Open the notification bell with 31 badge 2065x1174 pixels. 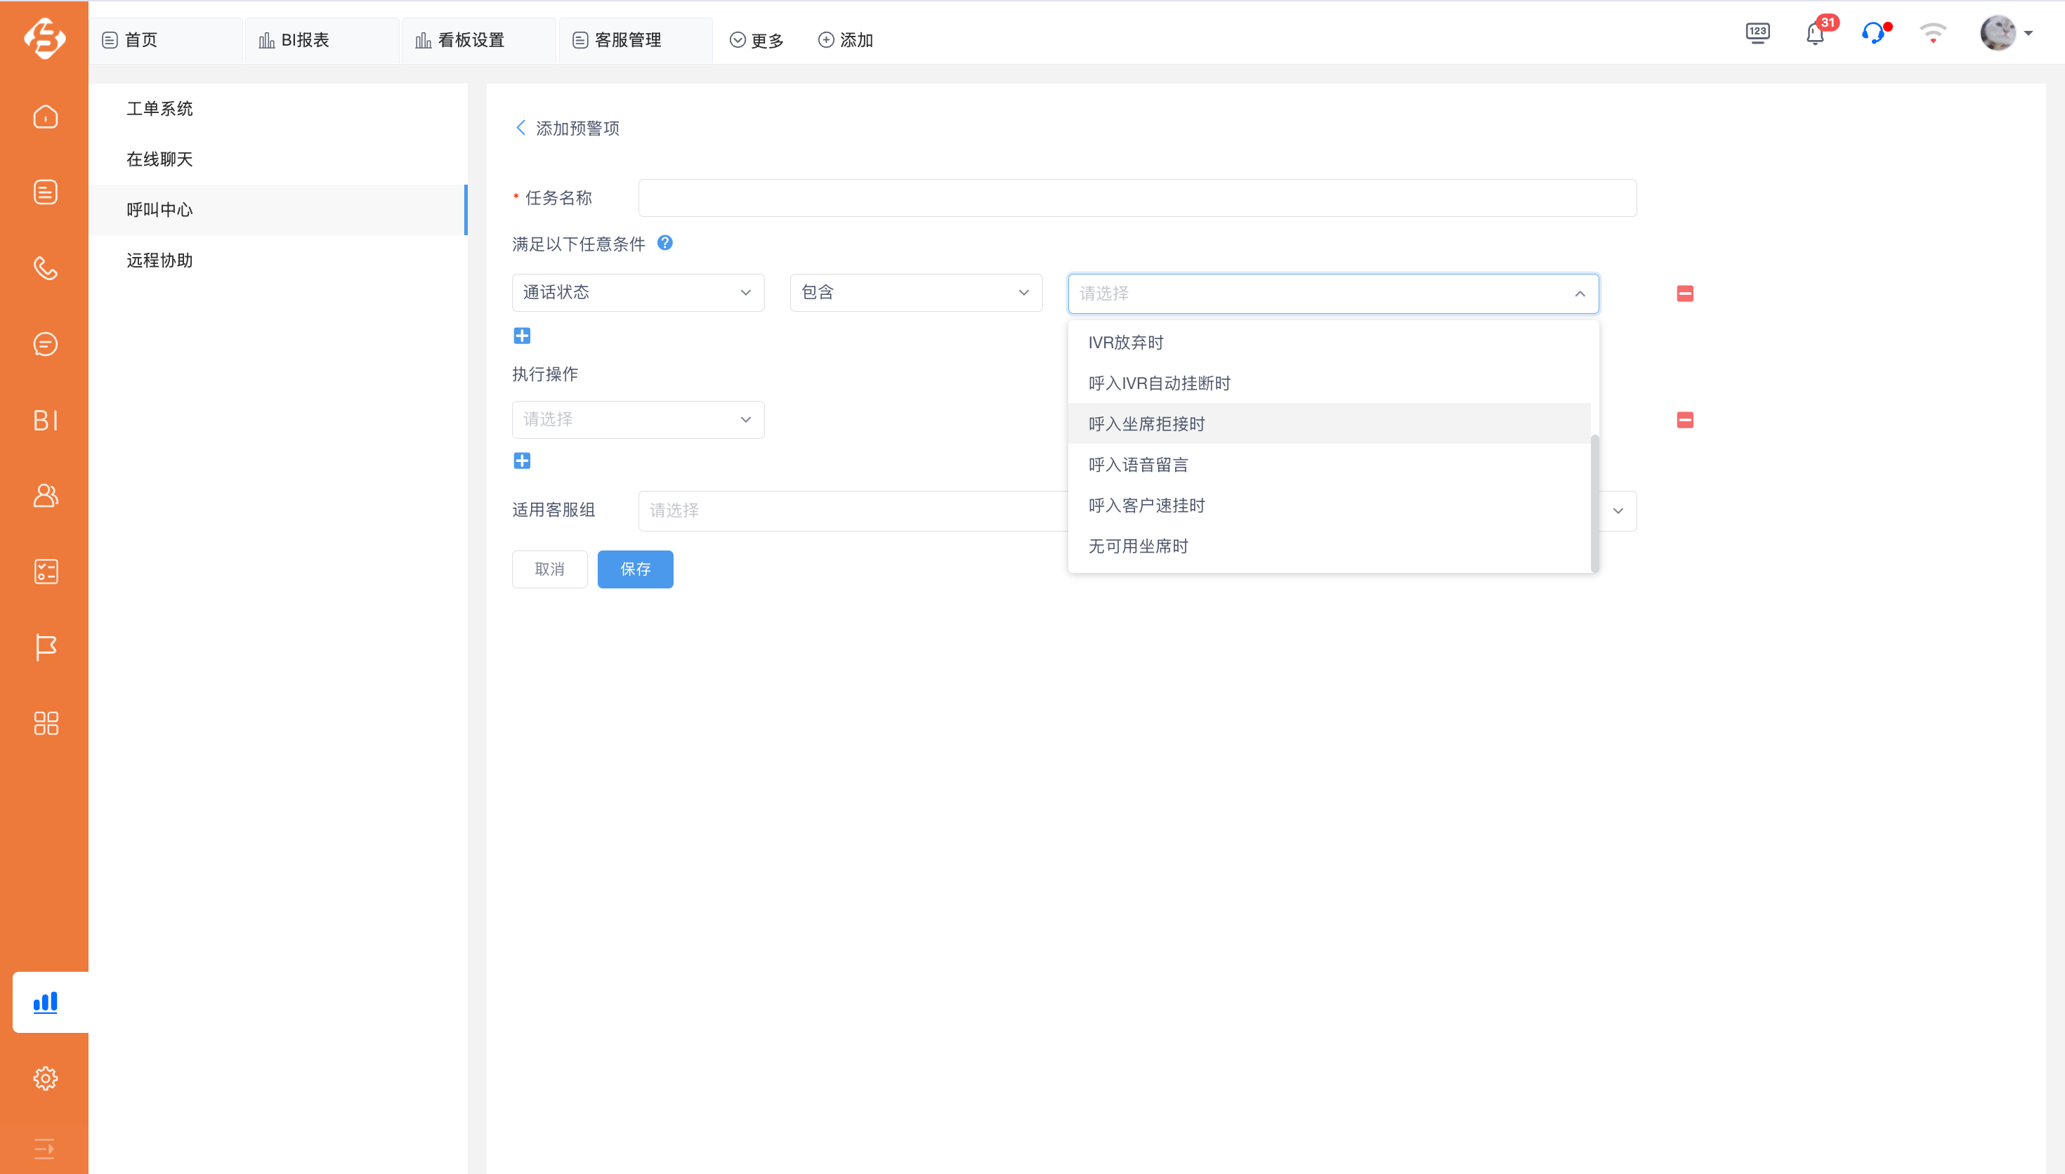point(1815,34)
